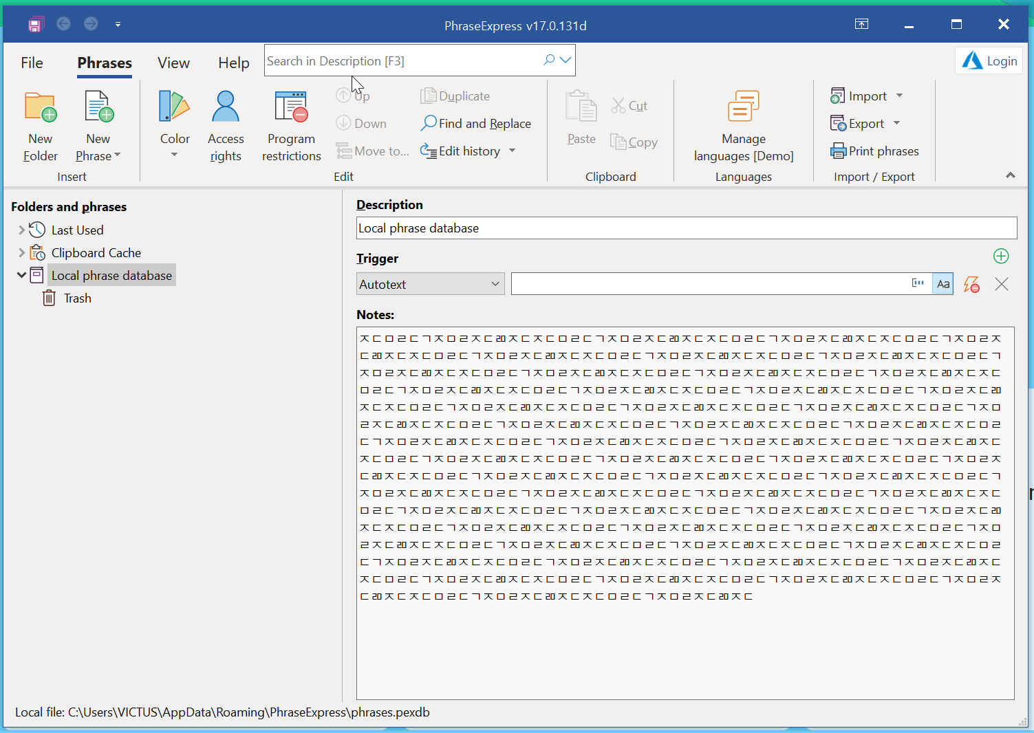Open Access rights settings
This screenshot has width=1034, height=733.
(226, 127)
